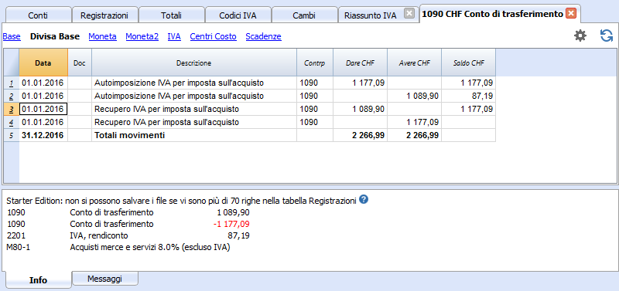
Task: Select the 1090 CHF Conto di trasferimento tab
Action: click(x=492, y=14)
